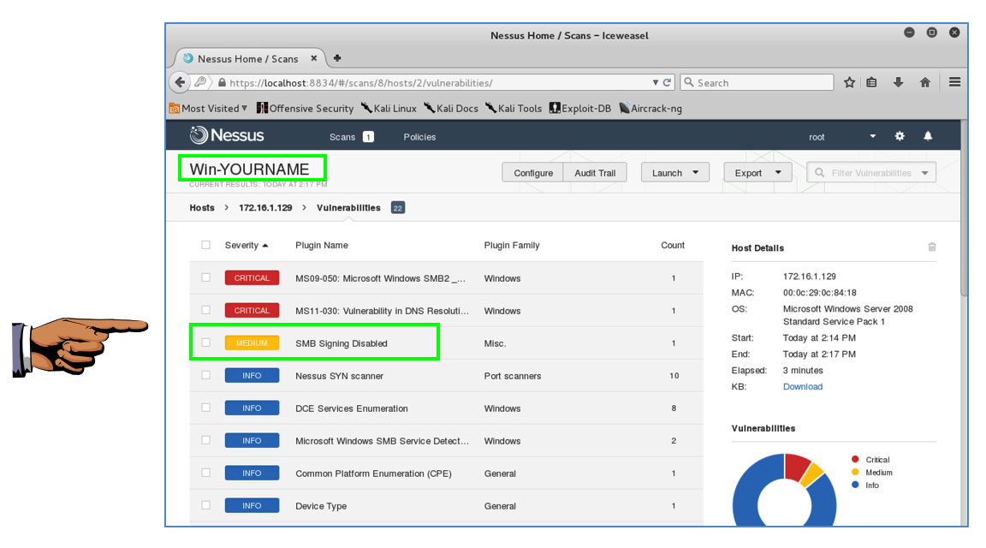Open the Kali Tools bookmark
986x548 pixels.
tap(514, 108)
